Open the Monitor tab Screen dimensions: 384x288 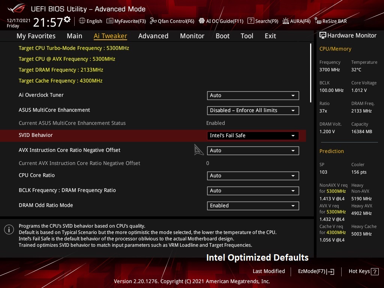pyautogui.click(x=192, y=36)
